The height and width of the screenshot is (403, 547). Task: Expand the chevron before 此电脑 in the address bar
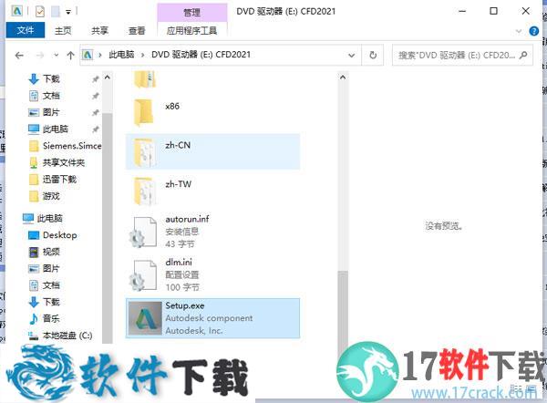tap(100, 55)
